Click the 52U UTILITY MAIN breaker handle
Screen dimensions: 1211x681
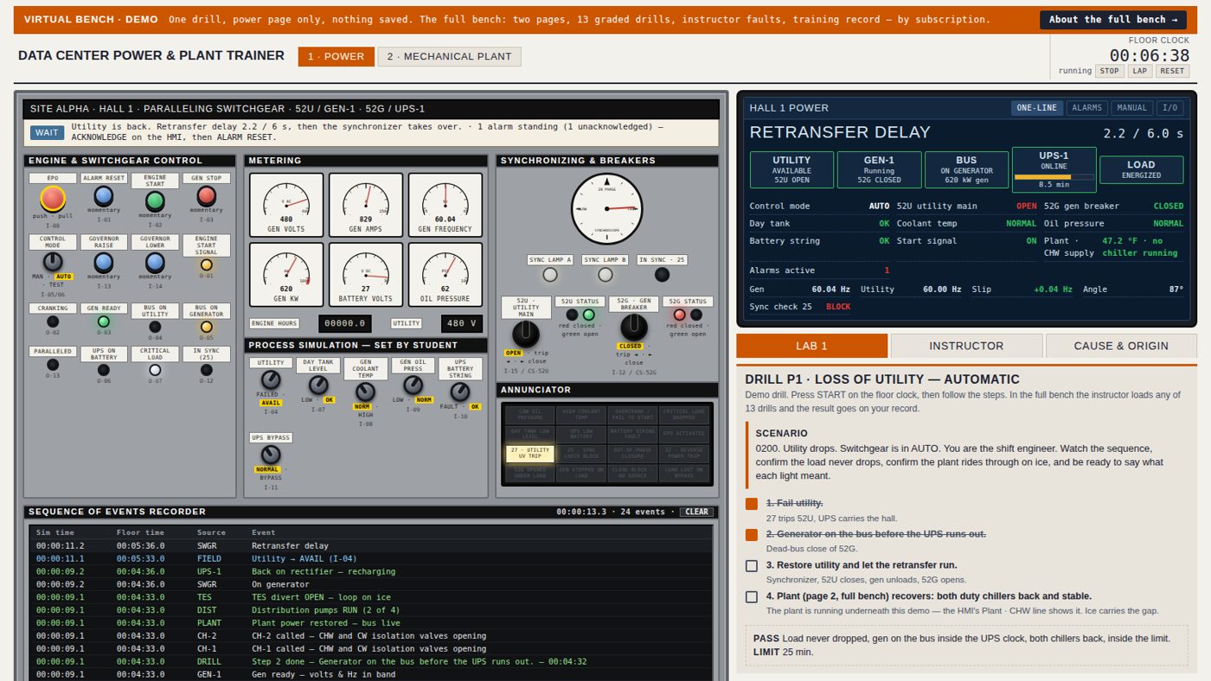[x=526, y=334]
